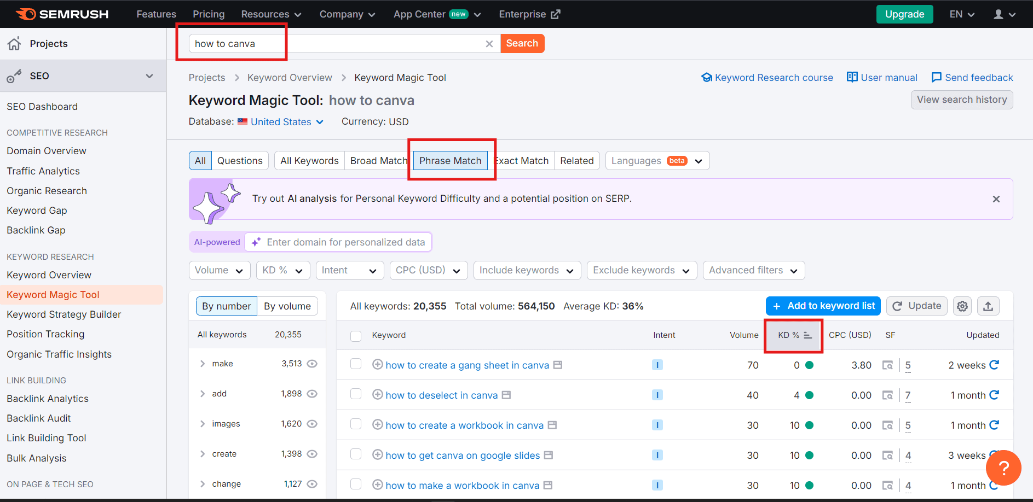1033x502 pixels.
Task: Toggle eye visibility for 'images' group
Action: tap(312, 424)
